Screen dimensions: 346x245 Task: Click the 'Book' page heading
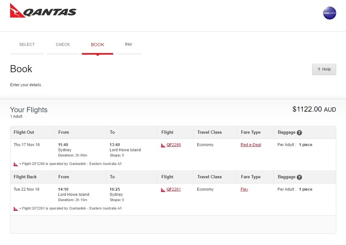tap(21, 69)
